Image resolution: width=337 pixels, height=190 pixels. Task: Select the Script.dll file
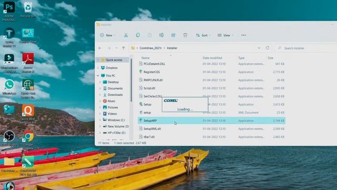tap(212, 88)
